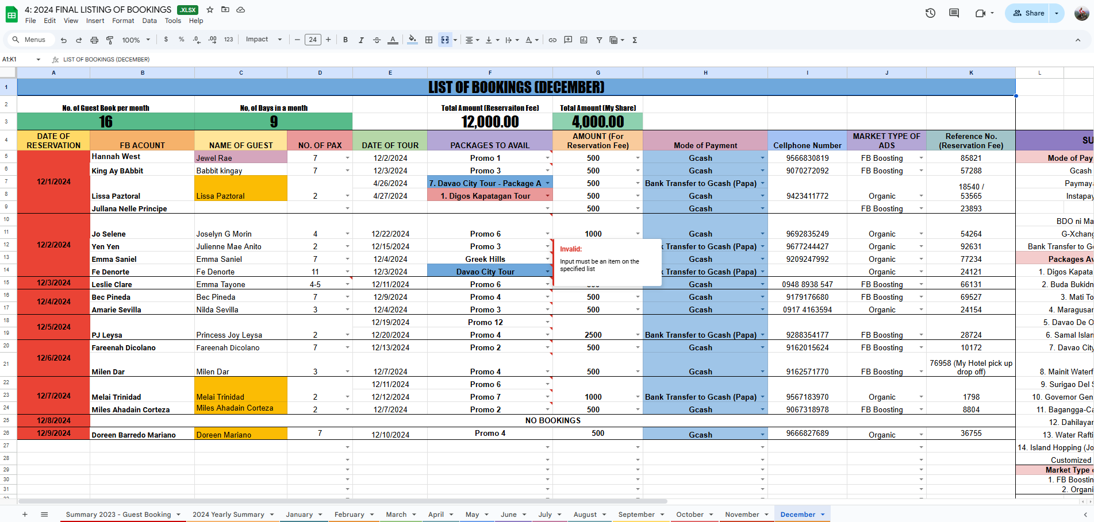Click the Share button
This screenshot has height=522, width=1094.
point(1027,13)
